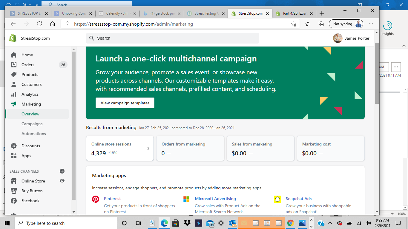
Task: Open browser Settings and more ellipsis
Action: pyautogui.click(x=371, y=24)
